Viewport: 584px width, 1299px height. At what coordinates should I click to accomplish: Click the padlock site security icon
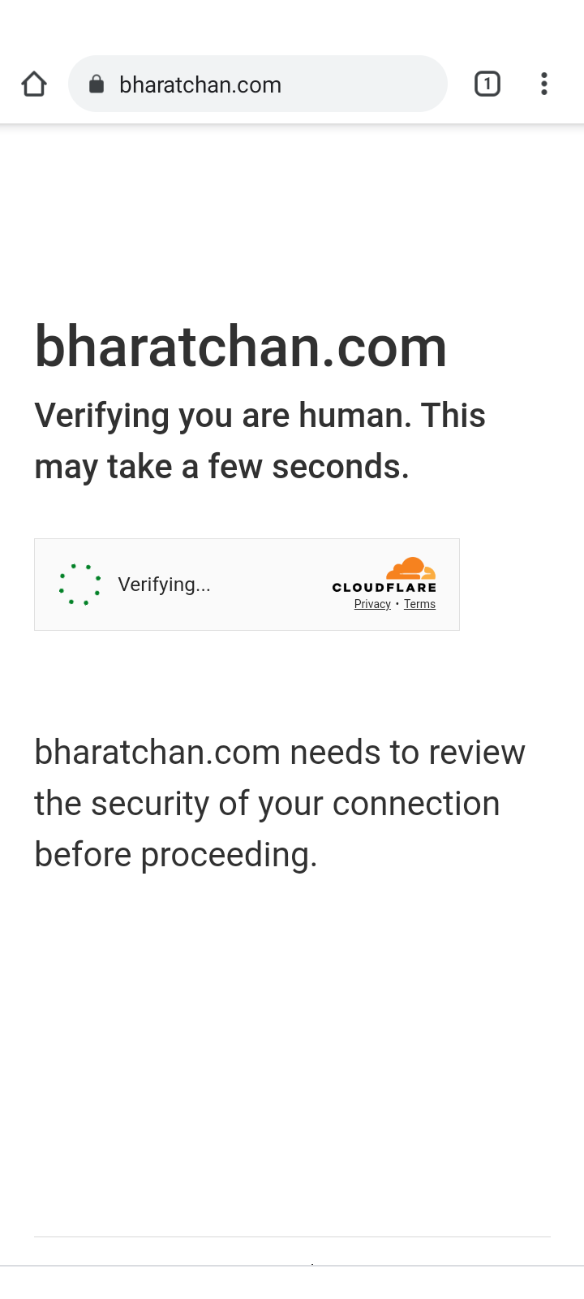click(x=97, y=84)
